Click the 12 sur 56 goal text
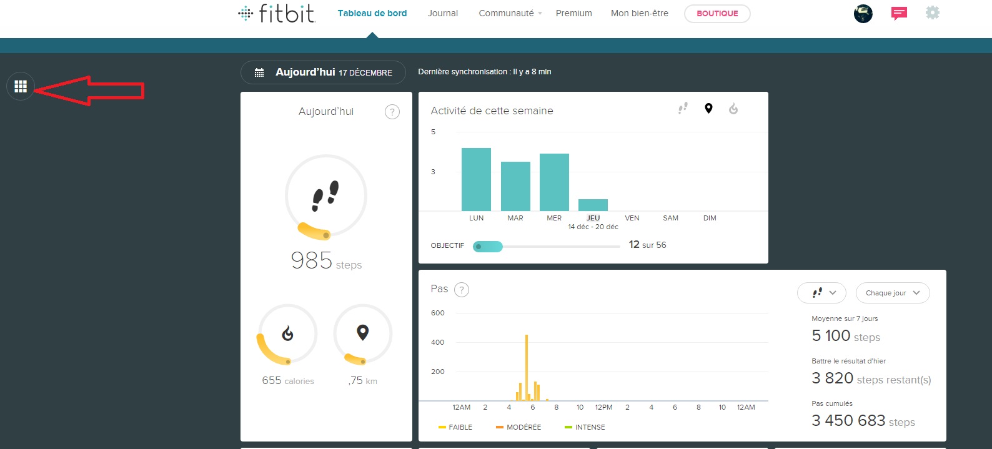Screen dimensions: 992x449 point(647,245)
